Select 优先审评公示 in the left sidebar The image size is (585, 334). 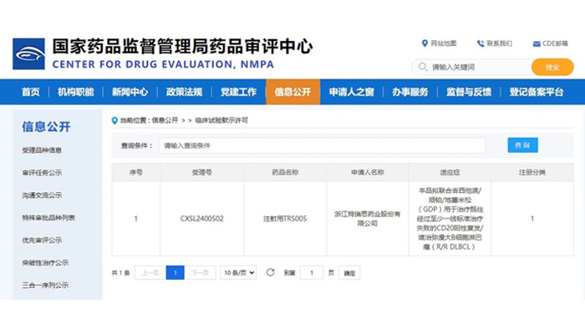[x=43, y=240]
